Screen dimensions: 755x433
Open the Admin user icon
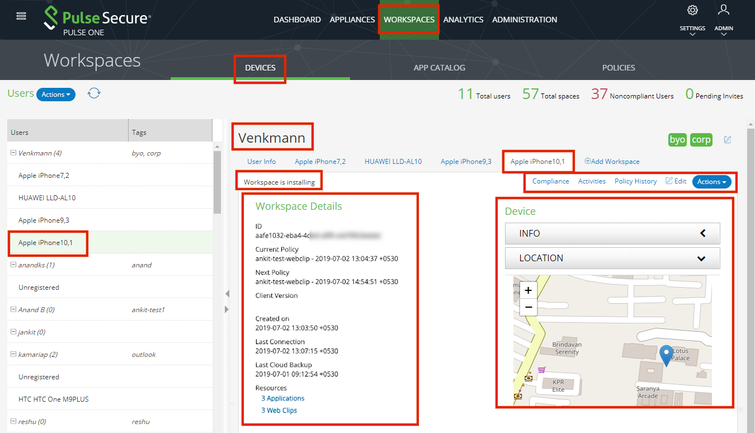724,10
